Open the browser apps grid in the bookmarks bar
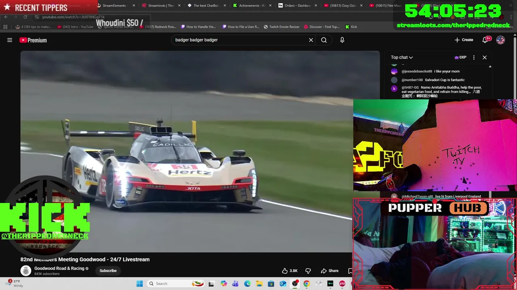517x290 pixels. [5, 27]
